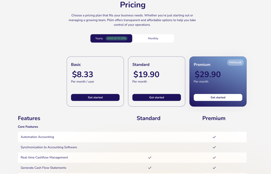Select the Basic plan card title
Viewport: 271px width, 174px height.
point(76,65)
